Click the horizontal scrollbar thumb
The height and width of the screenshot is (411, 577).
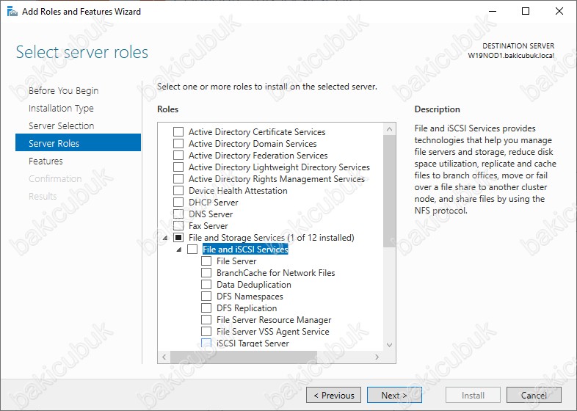[244, 357]
